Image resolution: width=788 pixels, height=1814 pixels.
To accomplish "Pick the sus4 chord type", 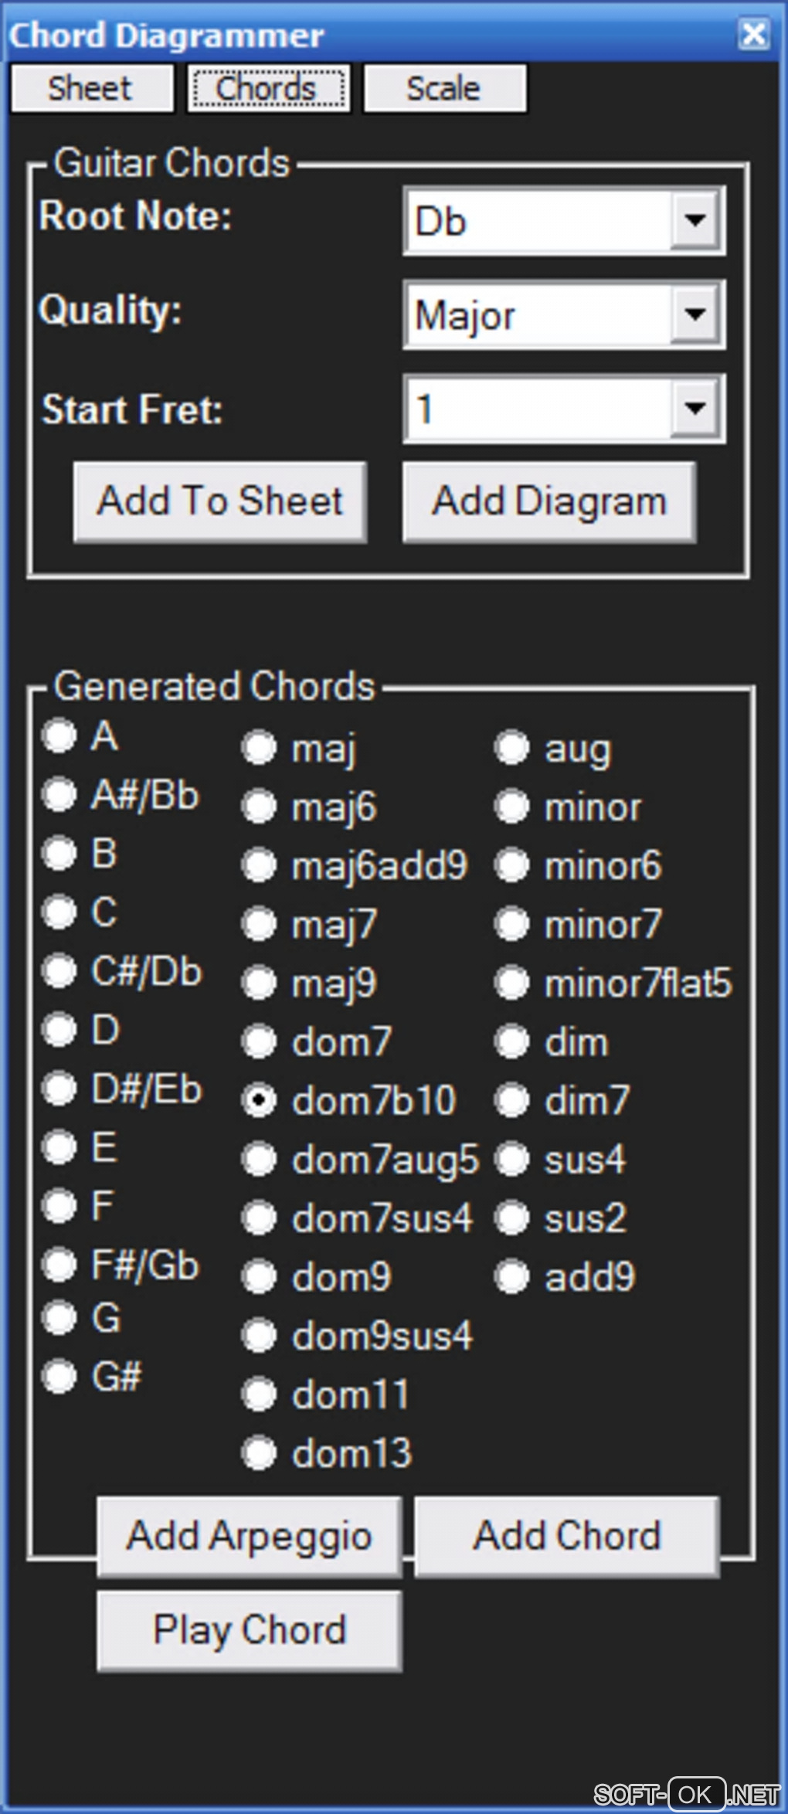I will tap(511, 1160).
